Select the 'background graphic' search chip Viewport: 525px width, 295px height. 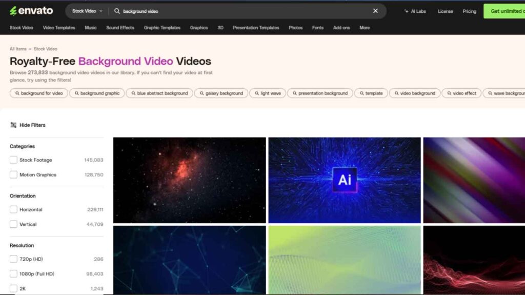click(x=97, y=93)
